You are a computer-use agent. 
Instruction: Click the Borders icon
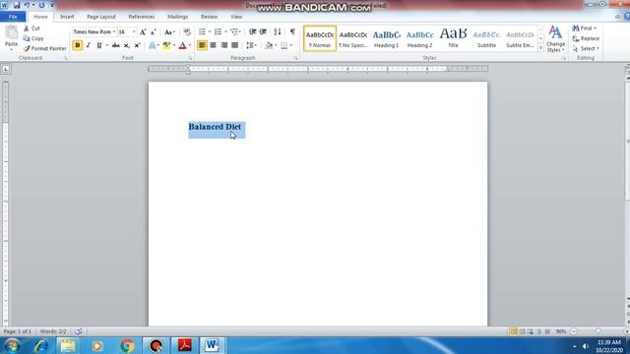coord(284,45)
